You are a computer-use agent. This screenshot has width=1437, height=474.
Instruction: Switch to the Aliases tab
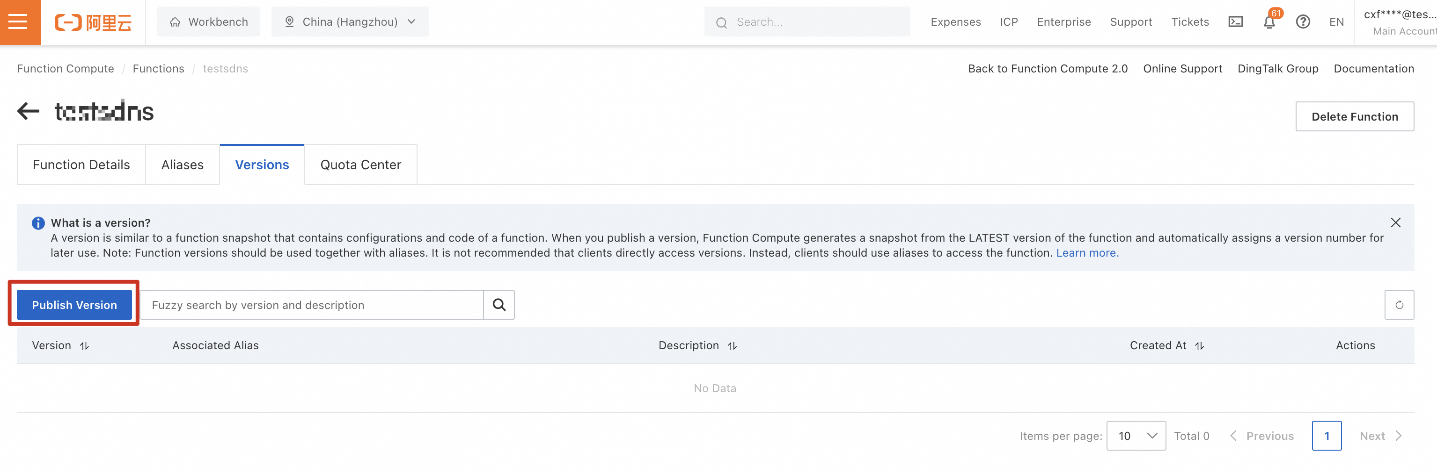coord(183,165)
